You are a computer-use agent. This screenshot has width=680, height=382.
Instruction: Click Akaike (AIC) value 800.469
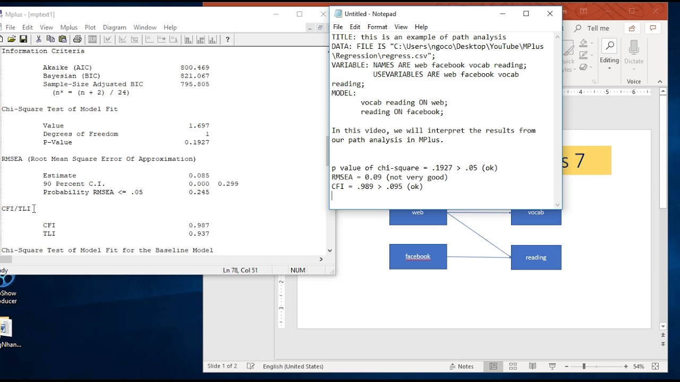point(195,67)
